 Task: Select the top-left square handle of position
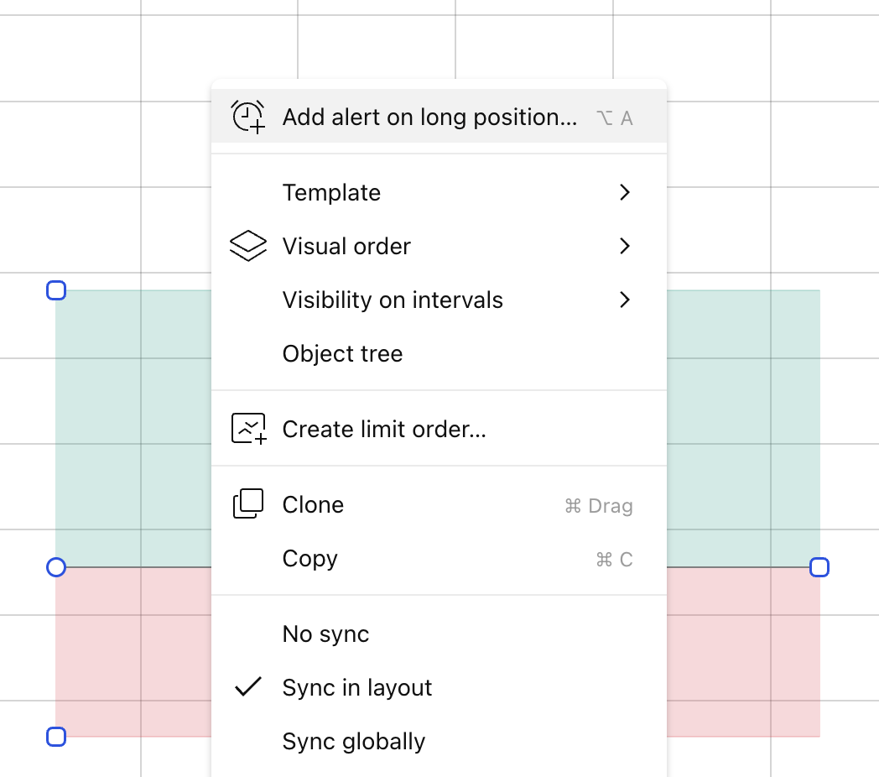click(56, 290)
